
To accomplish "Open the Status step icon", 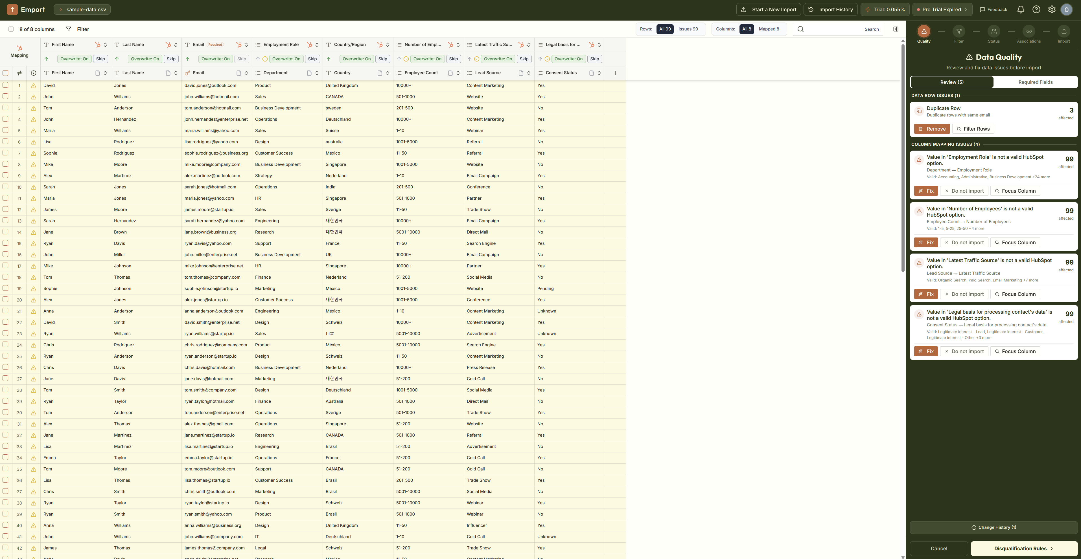I will [x=994, y=32].
